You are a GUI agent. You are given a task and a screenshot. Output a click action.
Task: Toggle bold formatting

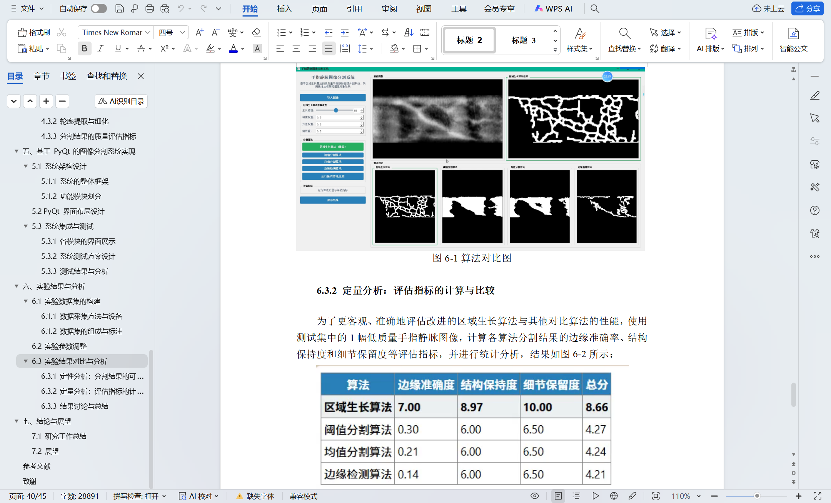[84, 48]
